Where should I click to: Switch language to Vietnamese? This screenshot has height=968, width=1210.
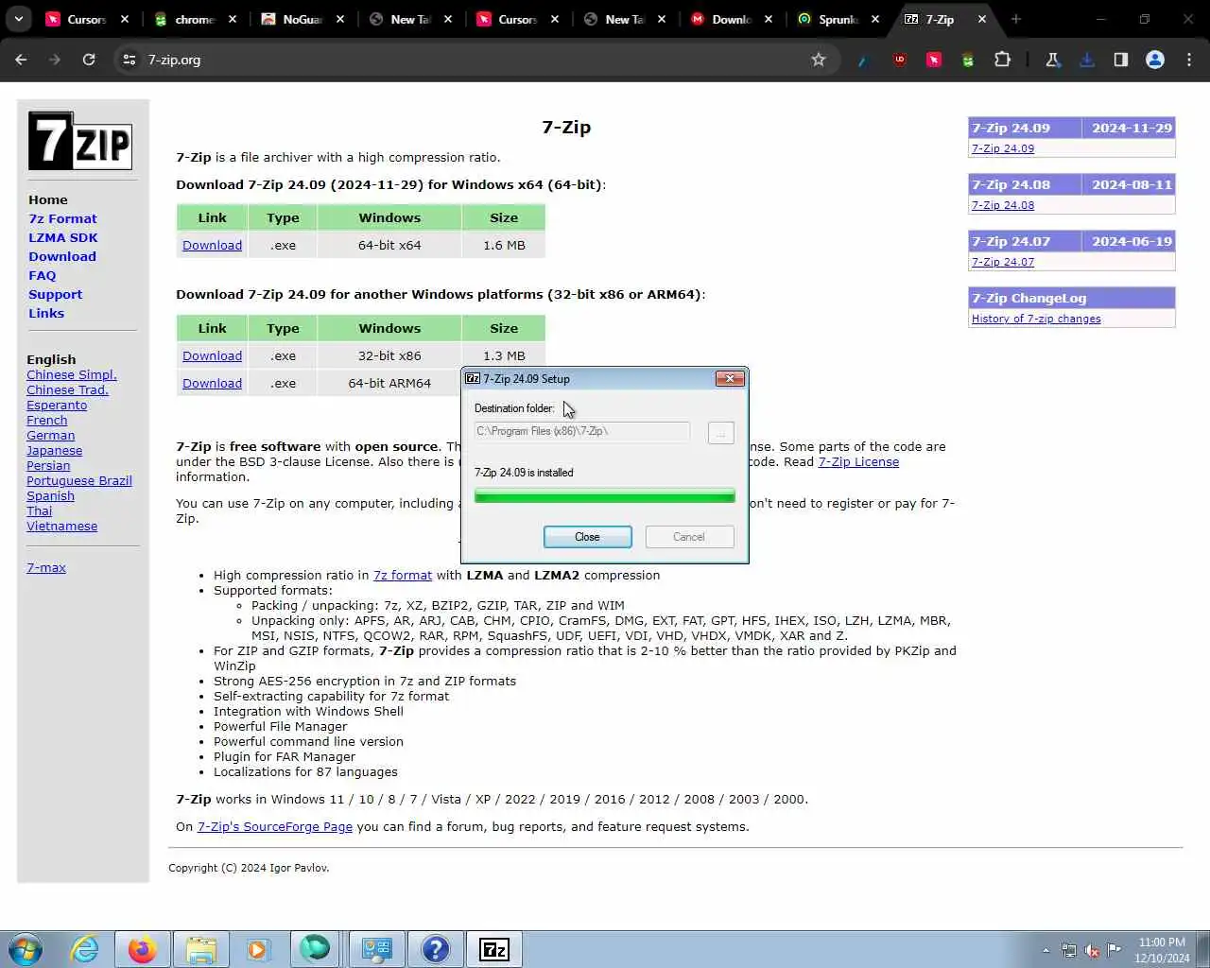tap(61, 526)
